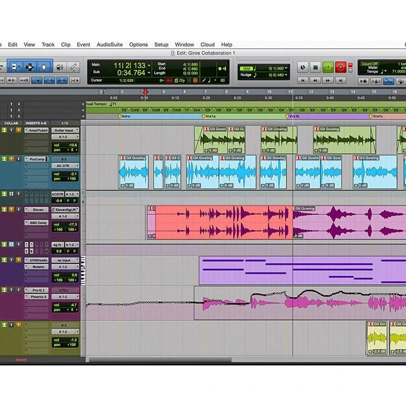This screenshot has height=406, width=406.
Task: Toggle the Count Off button
Action: coord(369,64)
